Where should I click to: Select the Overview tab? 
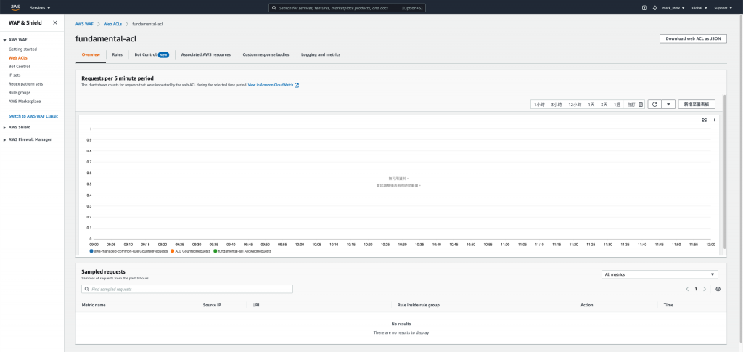(x=91, y=54)
